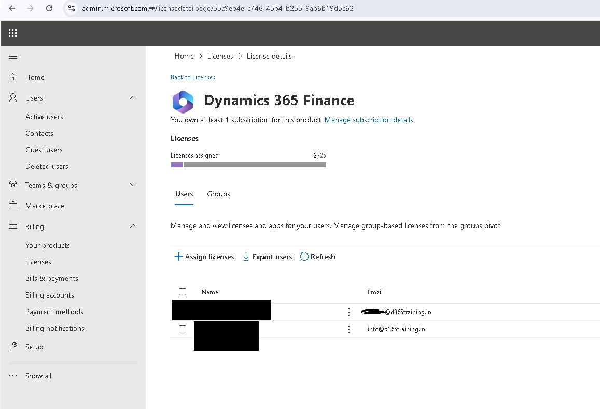Viewport: 600px width, 409px height.
Task: Collapse the Users section chevron
Action: [x=133, y=98]
